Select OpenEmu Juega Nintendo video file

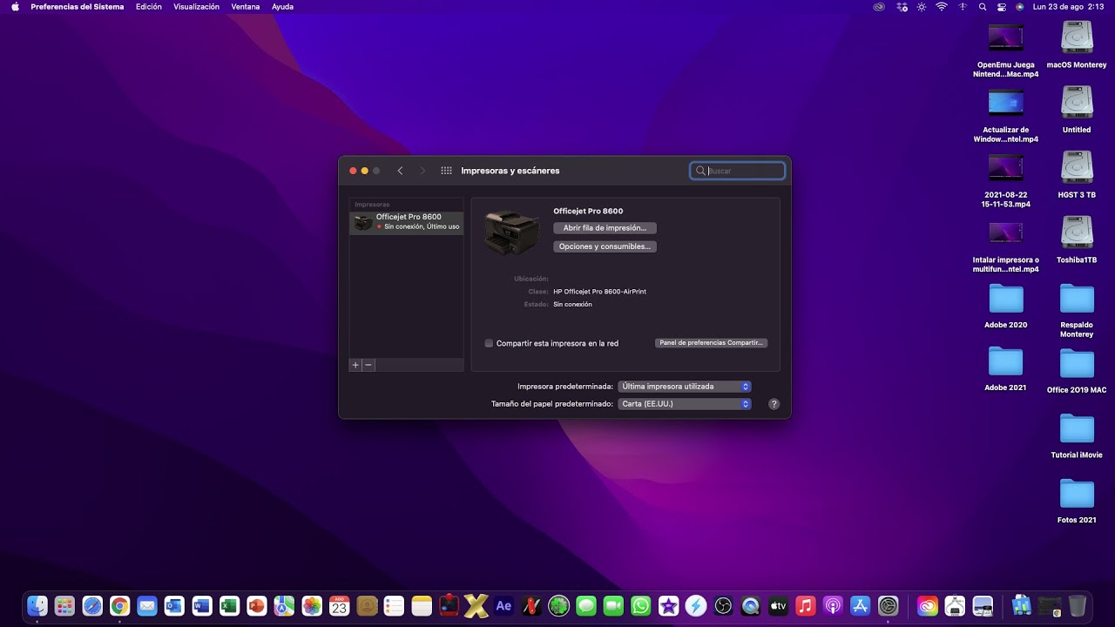(1006, 50)
